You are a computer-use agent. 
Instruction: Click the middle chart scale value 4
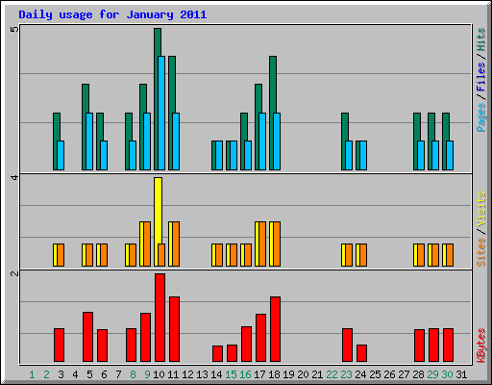click(x=14, y=177)
